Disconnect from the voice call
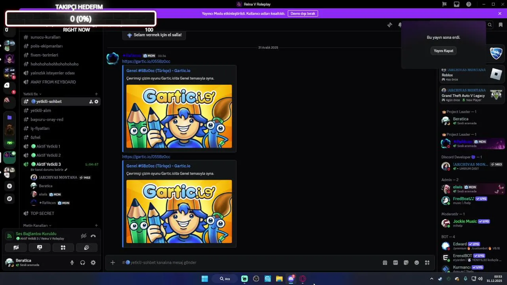Image resolution: width=507 pixels, height=285 pixels. [x=93, y=236]
